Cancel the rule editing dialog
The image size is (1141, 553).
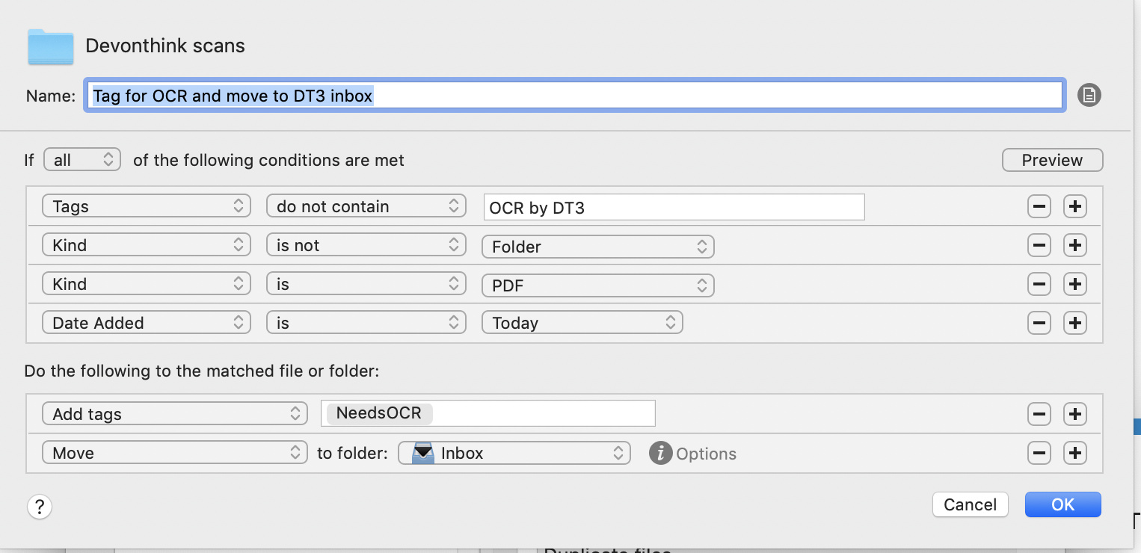click(970, 504)
